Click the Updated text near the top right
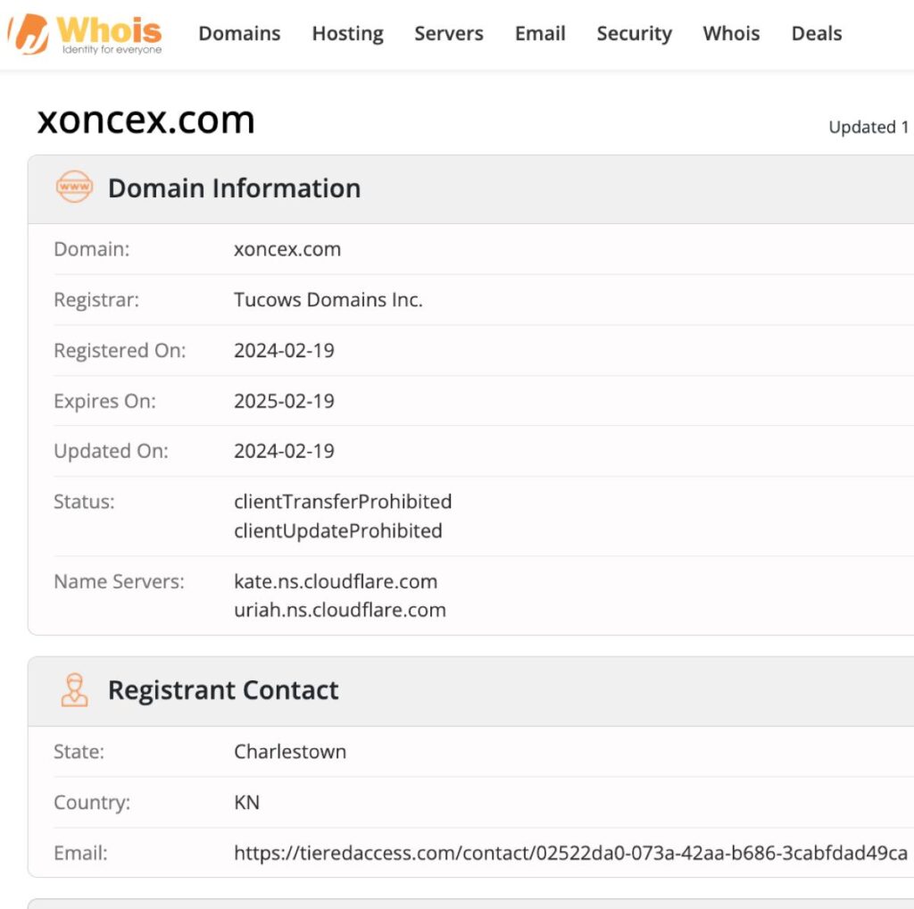 [868, 127]
